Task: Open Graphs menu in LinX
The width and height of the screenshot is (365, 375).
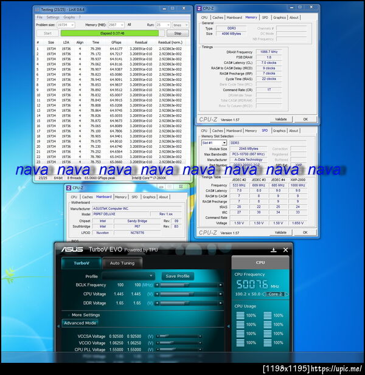Action: click(69, 17)
